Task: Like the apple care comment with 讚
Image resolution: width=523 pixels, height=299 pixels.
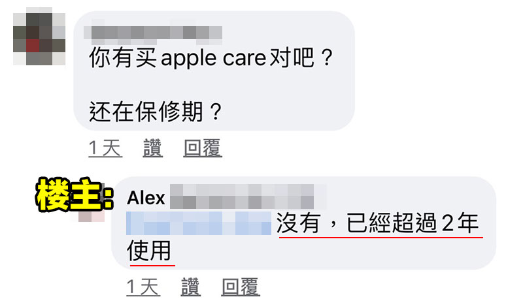Action: pos(153,148)
